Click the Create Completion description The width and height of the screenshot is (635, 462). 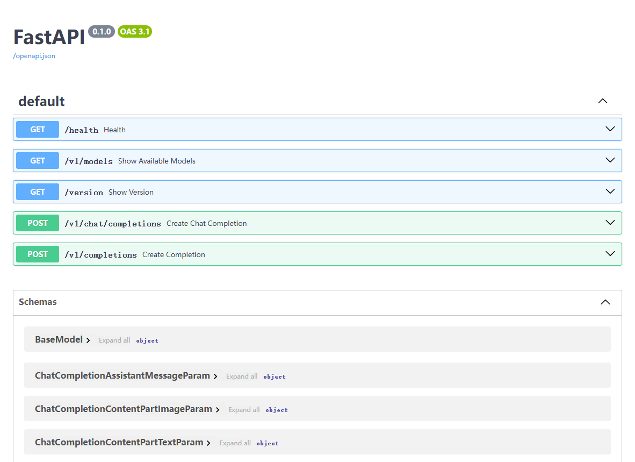click(x=174, y=255)
